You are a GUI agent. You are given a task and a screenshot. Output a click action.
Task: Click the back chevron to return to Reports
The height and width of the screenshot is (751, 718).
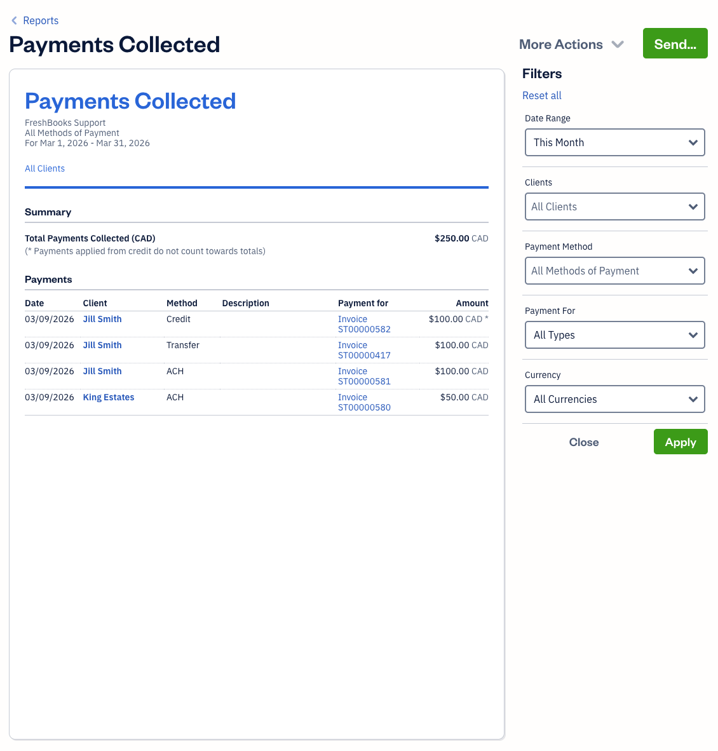(x=14, y=20)
